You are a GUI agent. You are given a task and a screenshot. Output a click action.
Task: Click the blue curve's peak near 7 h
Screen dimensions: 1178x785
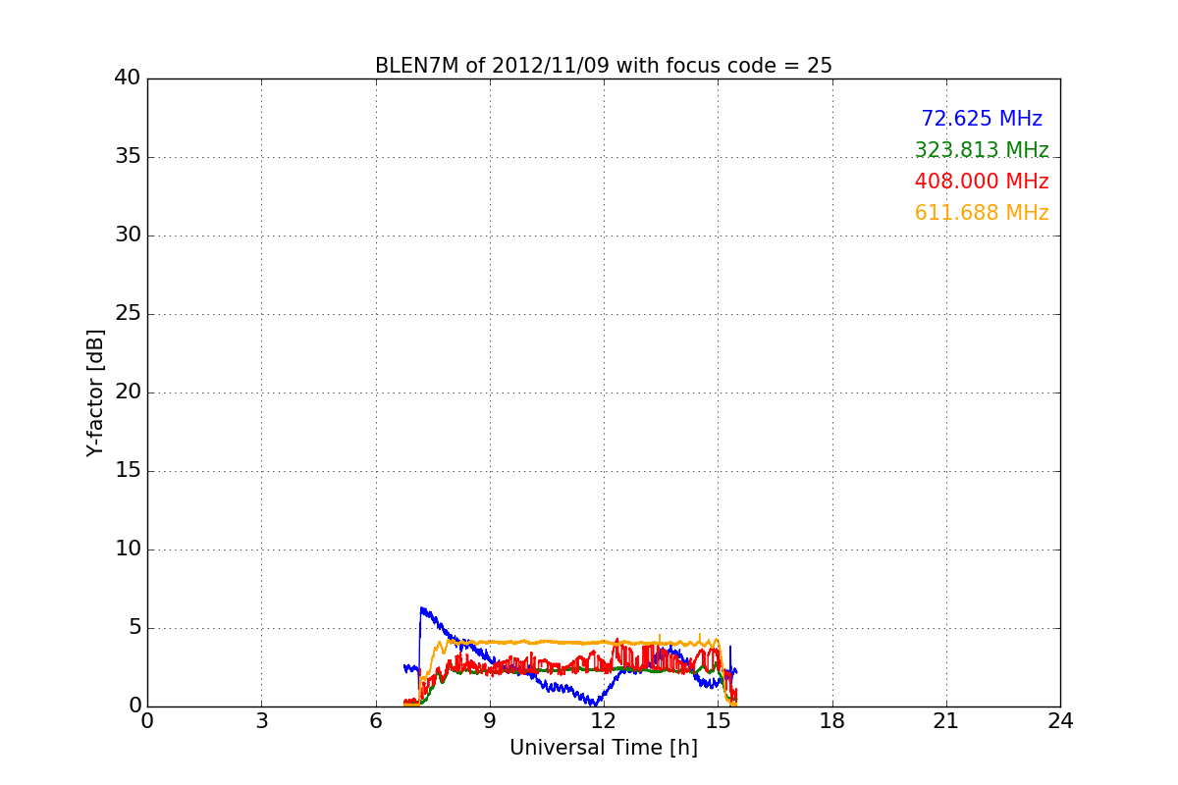click(422, 609)
